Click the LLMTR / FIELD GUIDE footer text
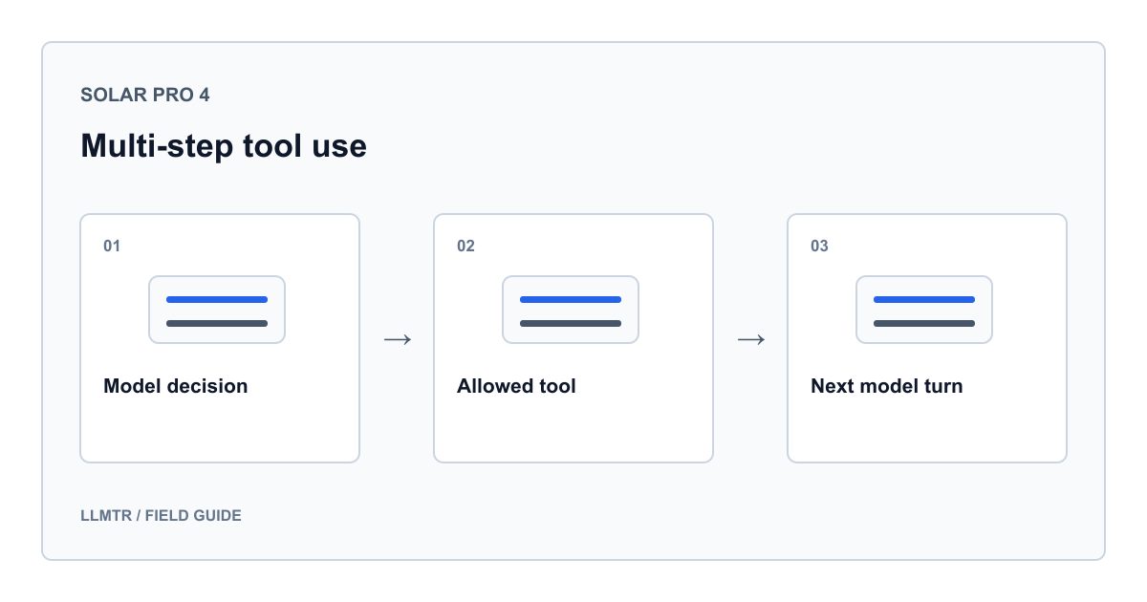Viewport: 1147px width, 602px height. tap(161, 516)
